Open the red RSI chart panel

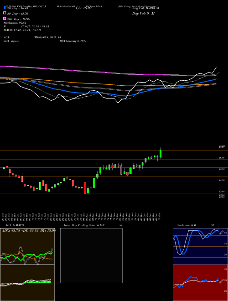(x=200, y=283)
